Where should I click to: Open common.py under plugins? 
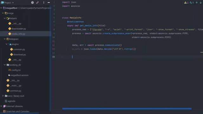tap(18, 49)
